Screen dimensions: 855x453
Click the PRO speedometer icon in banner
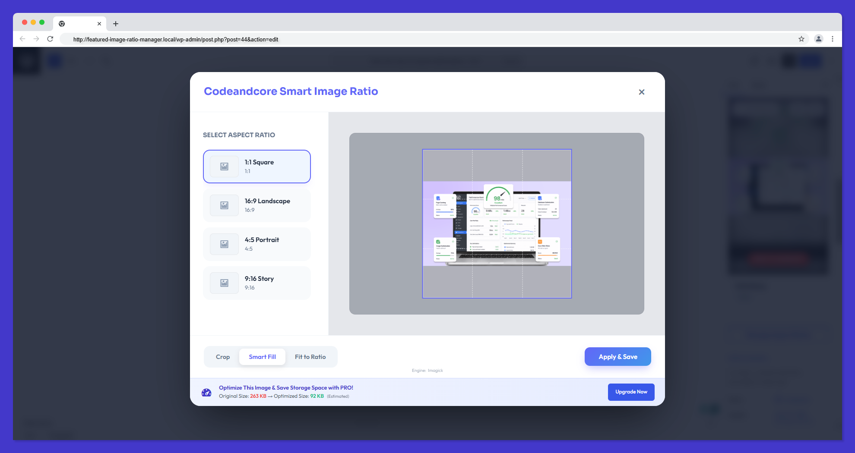[x=206, y=392]
